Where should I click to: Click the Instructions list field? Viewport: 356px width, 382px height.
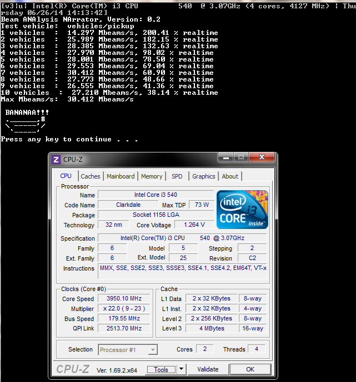tap(182, 271)
